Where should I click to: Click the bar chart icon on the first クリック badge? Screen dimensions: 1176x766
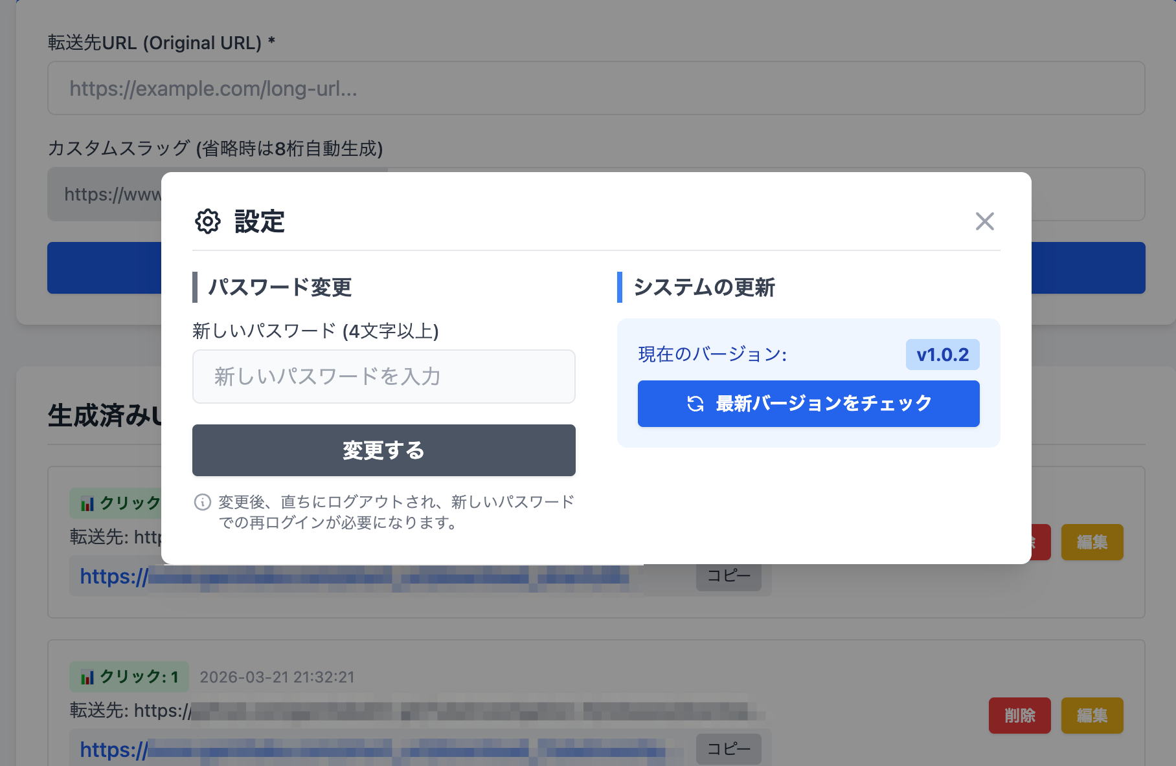[x=87, y=503]
